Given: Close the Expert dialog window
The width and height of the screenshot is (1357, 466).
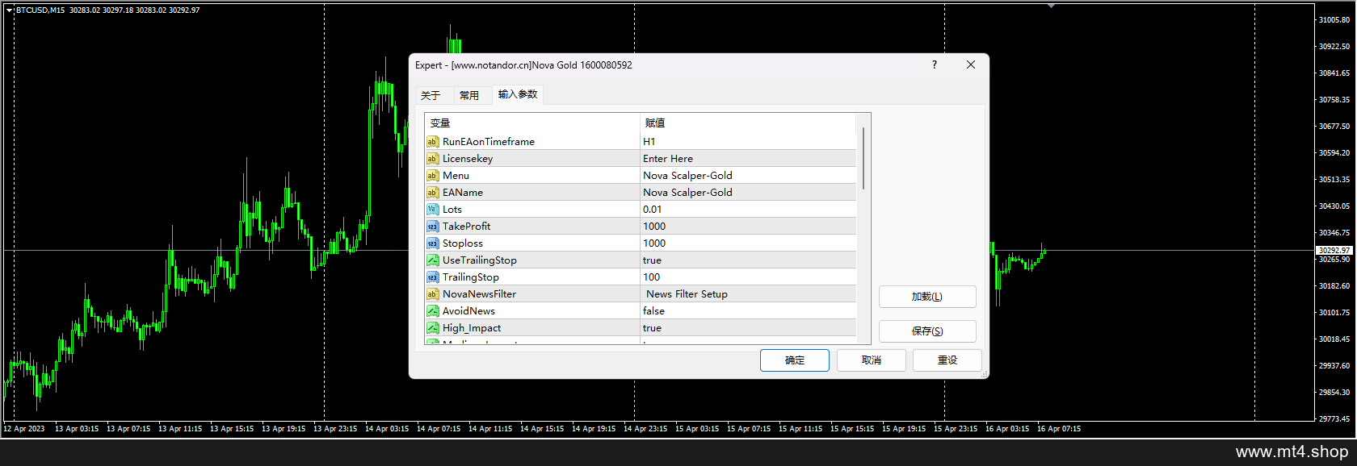Looking at the screenshot, I should tap(971, 64).
